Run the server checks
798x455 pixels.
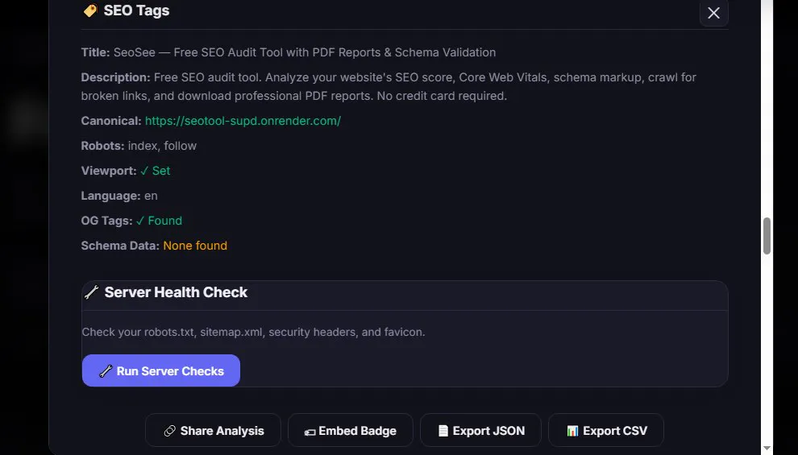pyautogui.click(x=161, y=370)
